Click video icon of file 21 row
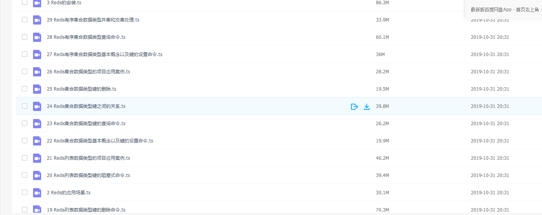Viewport: 542px width, 215px height. pos(37,158)
